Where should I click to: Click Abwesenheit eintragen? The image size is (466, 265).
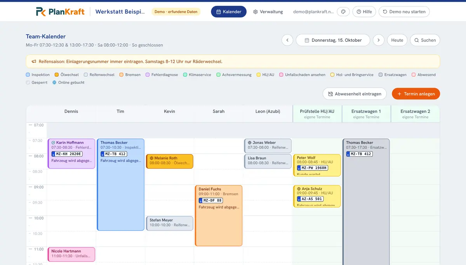pos(355,94)
